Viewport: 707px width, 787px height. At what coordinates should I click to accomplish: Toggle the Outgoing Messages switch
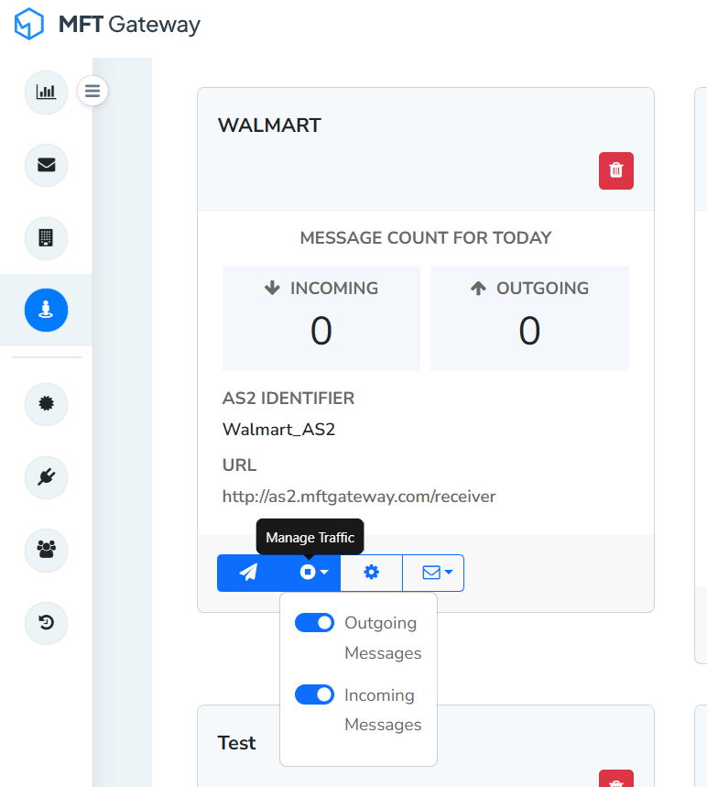click(x=314, y=623)
